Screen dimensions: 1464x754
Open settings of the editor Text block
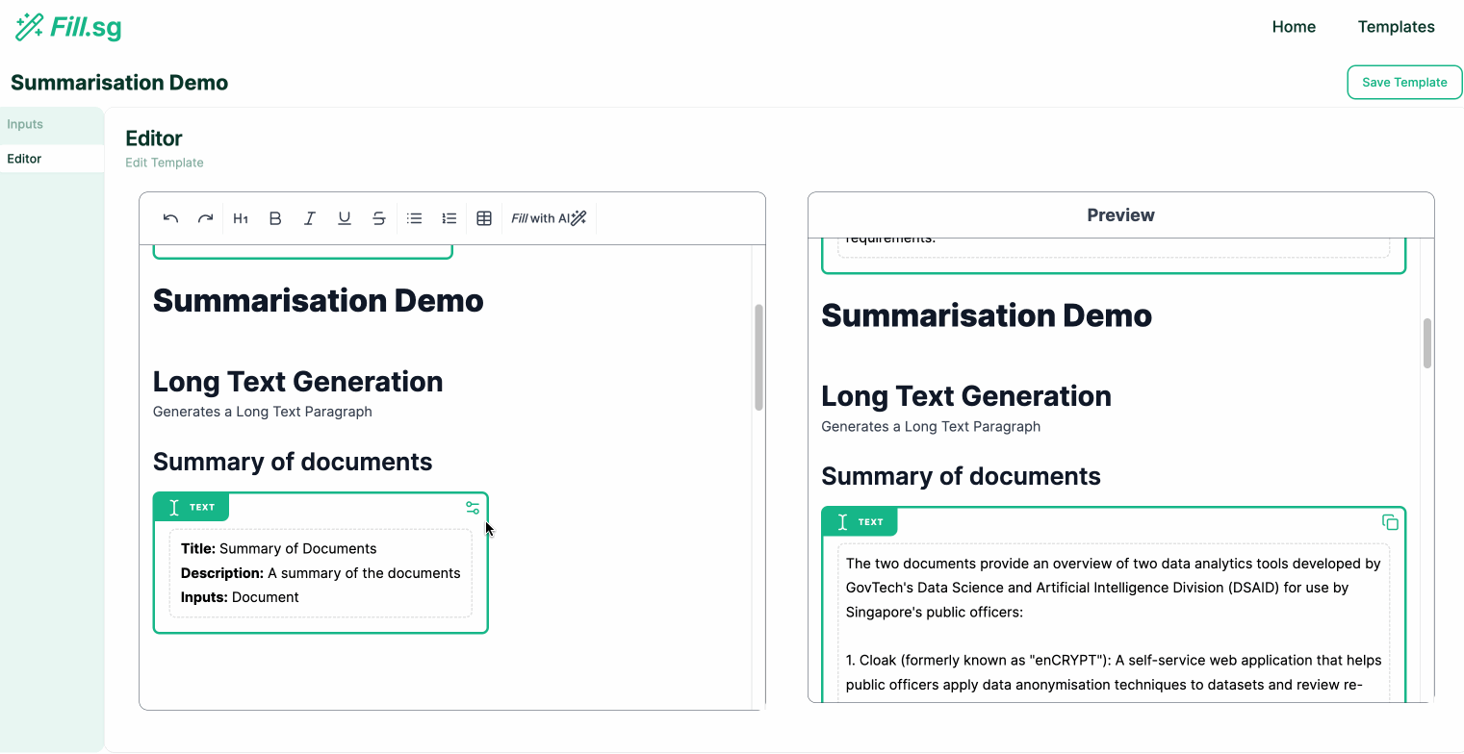click(x=473, y=508)
